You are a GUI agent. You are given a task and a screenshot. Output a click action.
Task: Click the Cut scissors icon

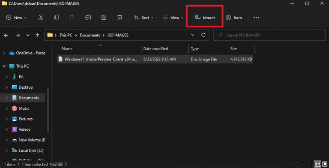tap(41, 18)
